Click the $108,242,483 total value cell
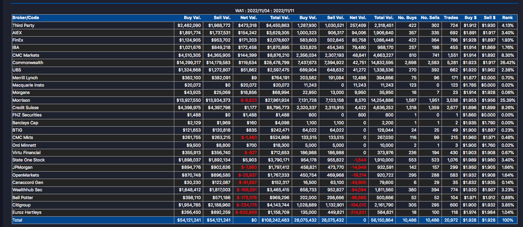 pyautogui.click(x=276, y=220)
